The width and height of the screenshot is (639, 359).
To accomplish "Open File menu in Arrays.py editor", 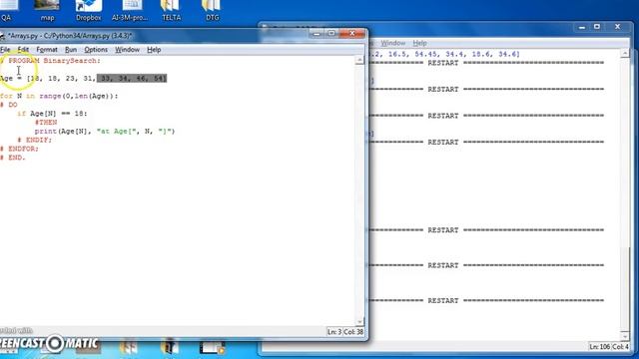I will pos(5,50).
